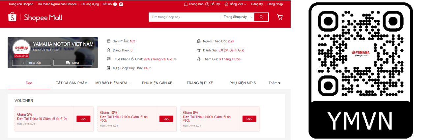The image size is (431, 140).
Task: Click the VOUCHER section heading
Action: pos(24,101)
